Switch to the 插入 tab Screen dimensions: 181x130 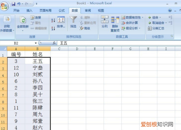(29, 11)
